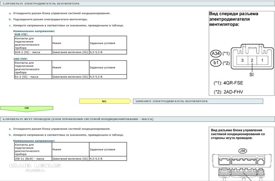Click the Club Lexus Russia watermark logo
275x181 pixels.
pyautogui.click(x=35, y=167)
